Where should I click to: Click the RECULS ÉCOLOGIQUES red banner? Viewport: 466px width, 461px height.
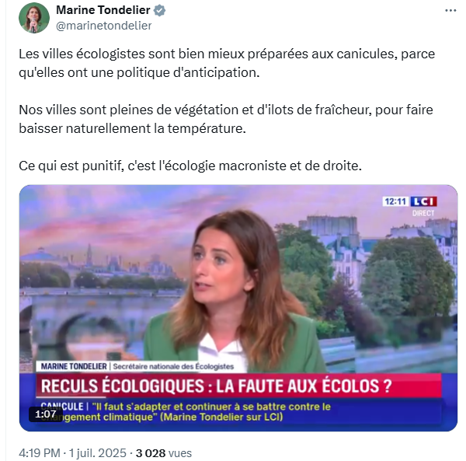point(238,386)
